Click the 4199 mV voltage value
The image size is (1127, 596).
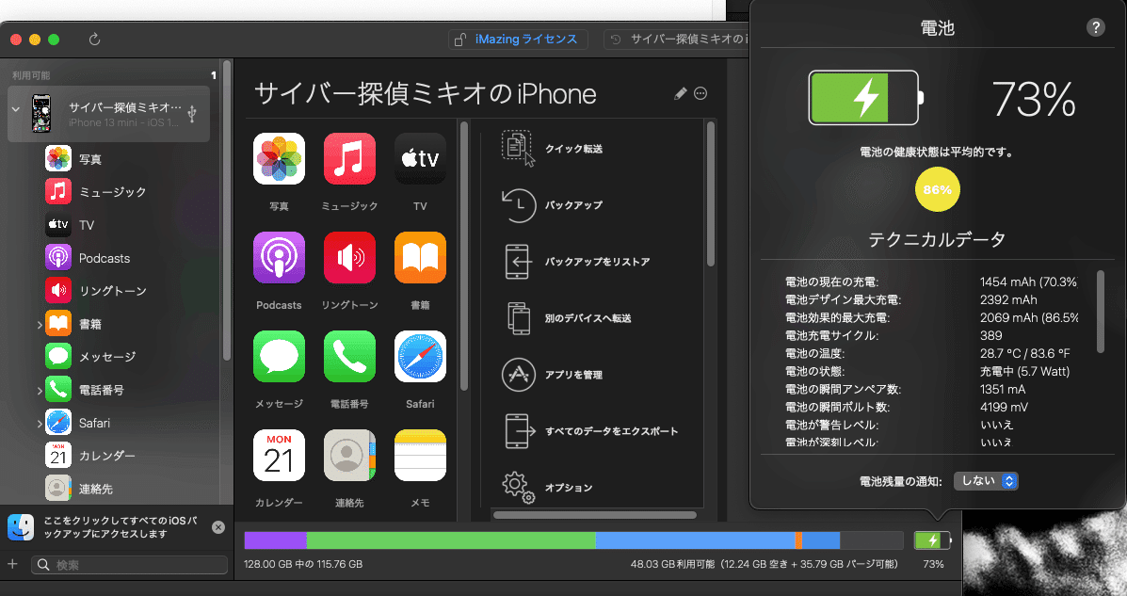point(1004,407)
